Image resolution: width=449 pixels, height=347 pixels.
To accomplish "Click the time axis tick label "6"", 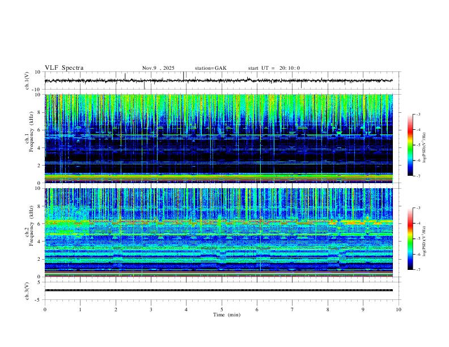I will [x=257, y=310].
